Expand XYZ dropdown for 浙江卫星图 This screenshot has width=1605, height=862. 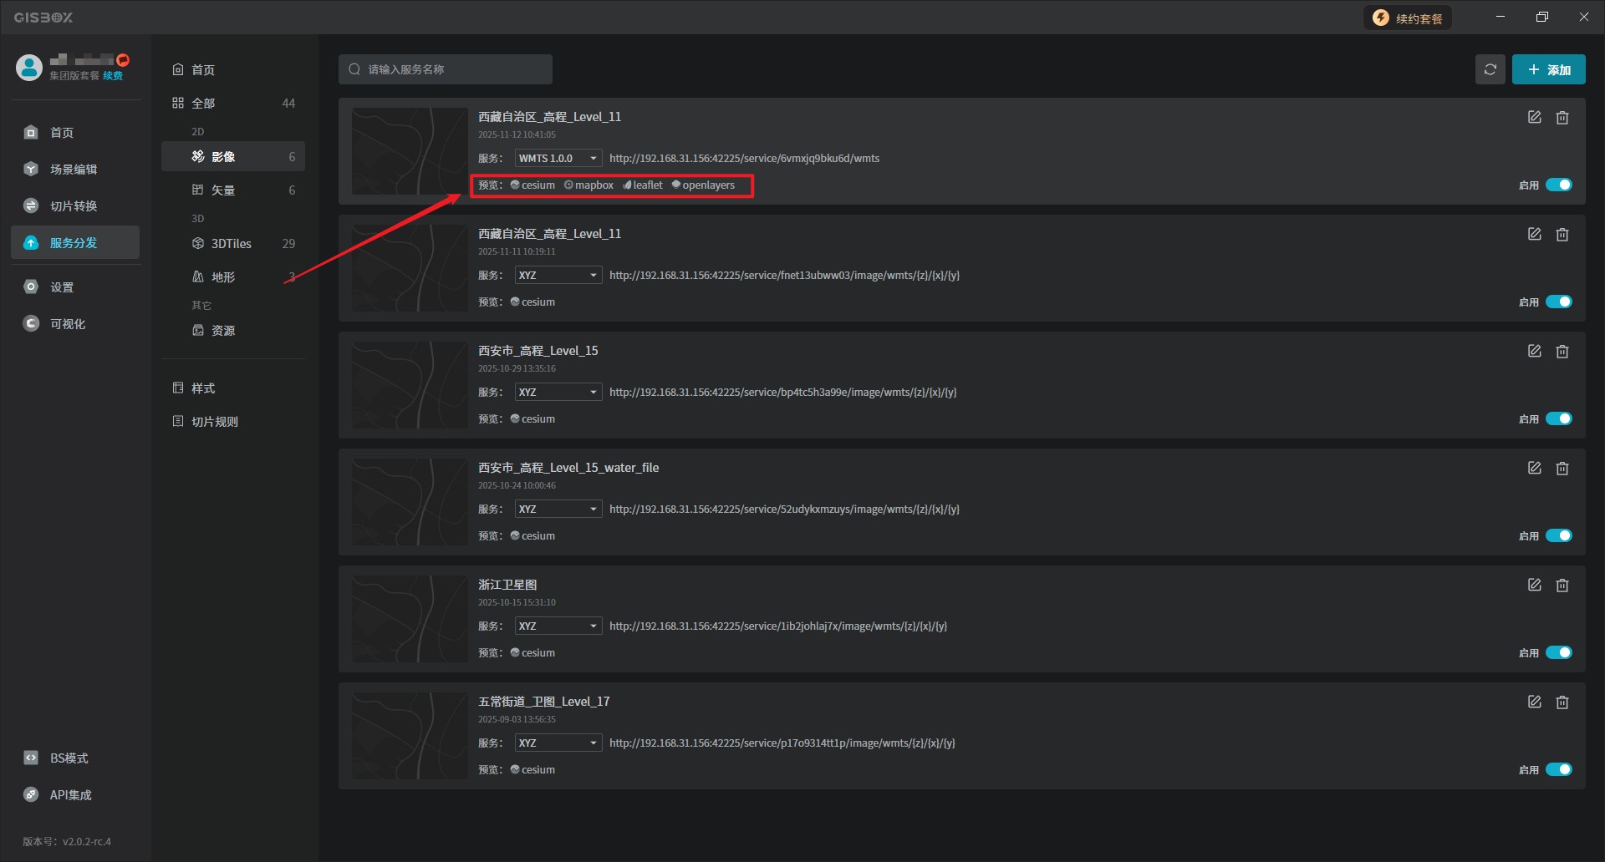[558, 626]
